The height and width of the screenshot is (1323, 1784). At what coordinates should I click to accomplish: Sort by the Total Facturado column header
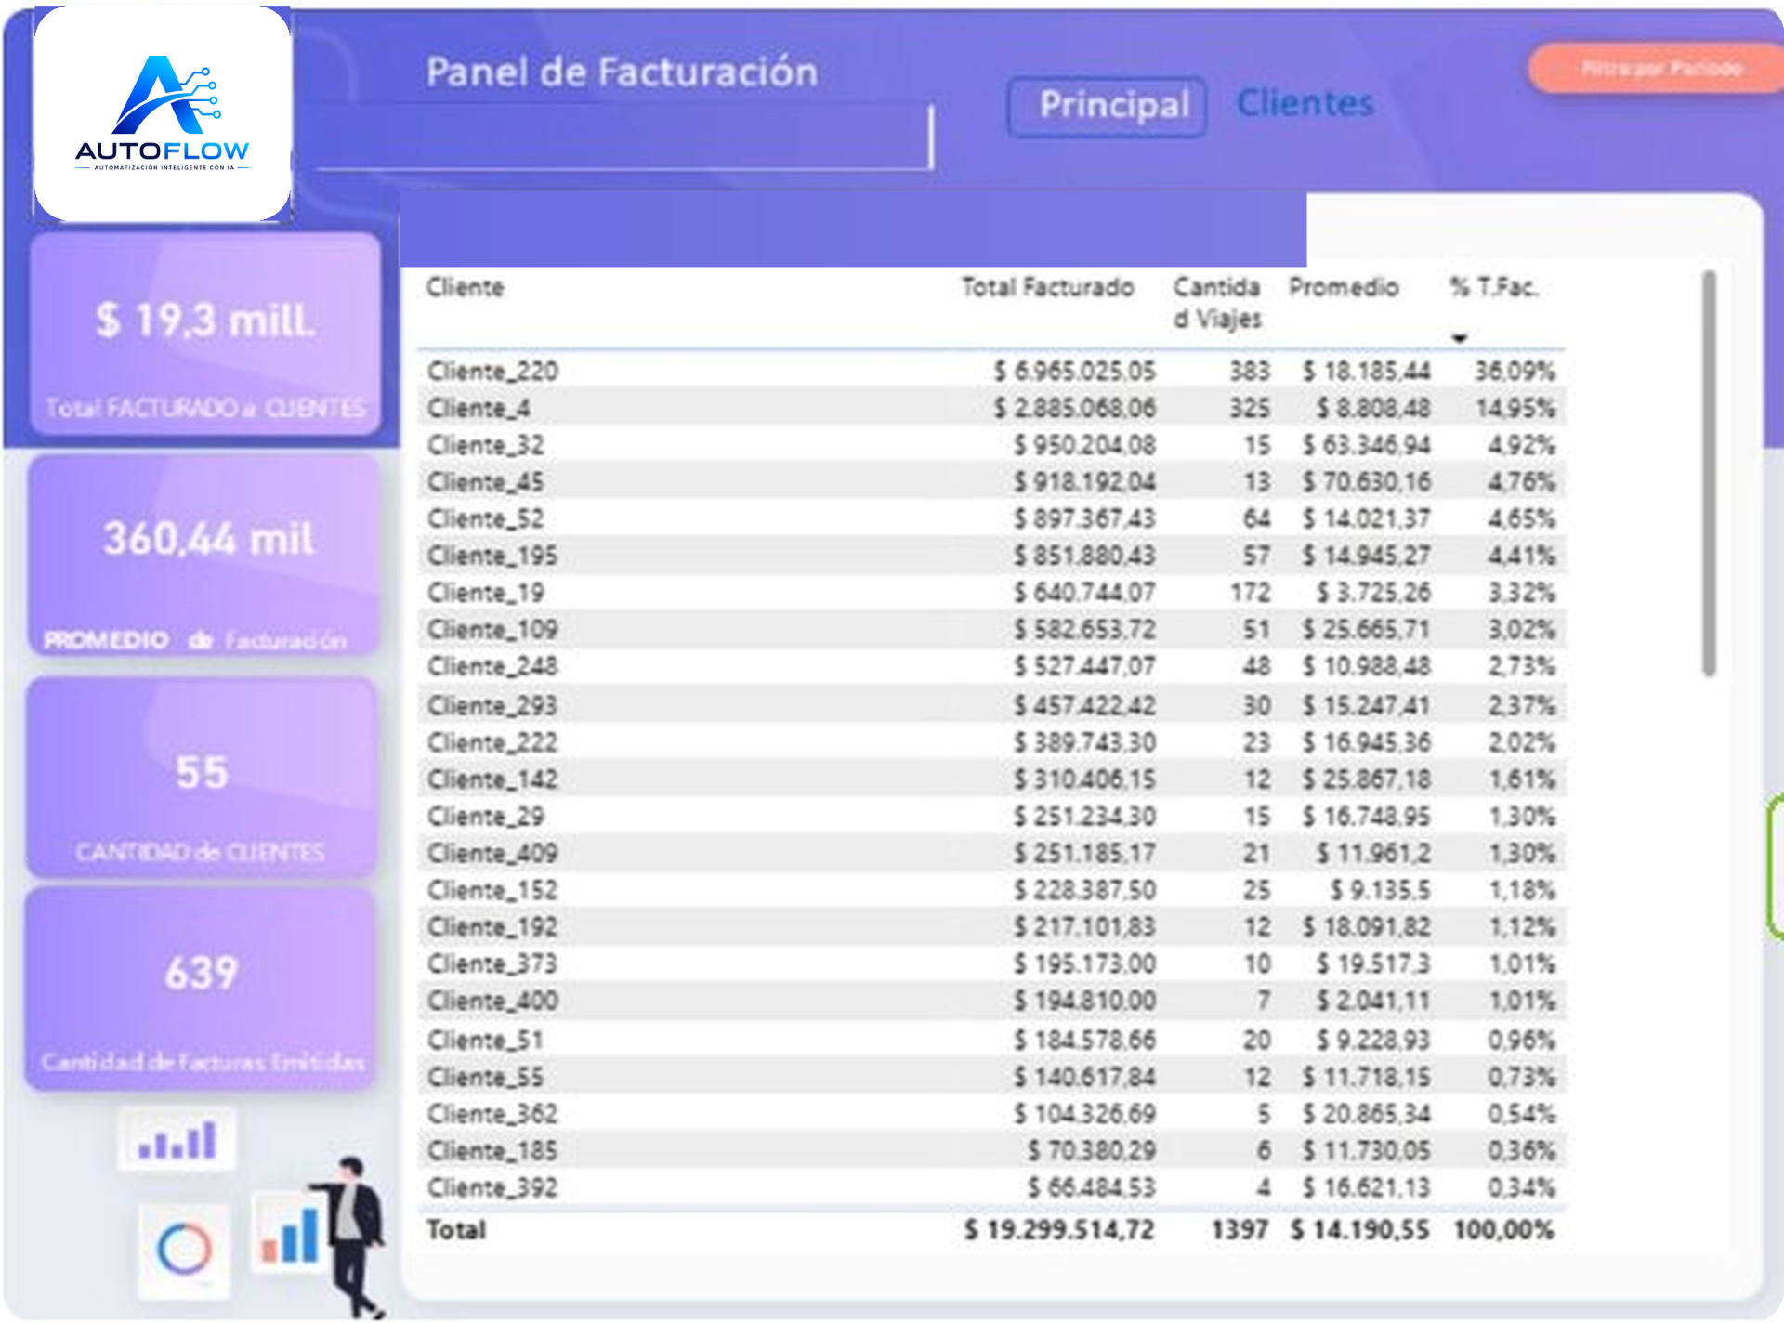(1047, 287)
